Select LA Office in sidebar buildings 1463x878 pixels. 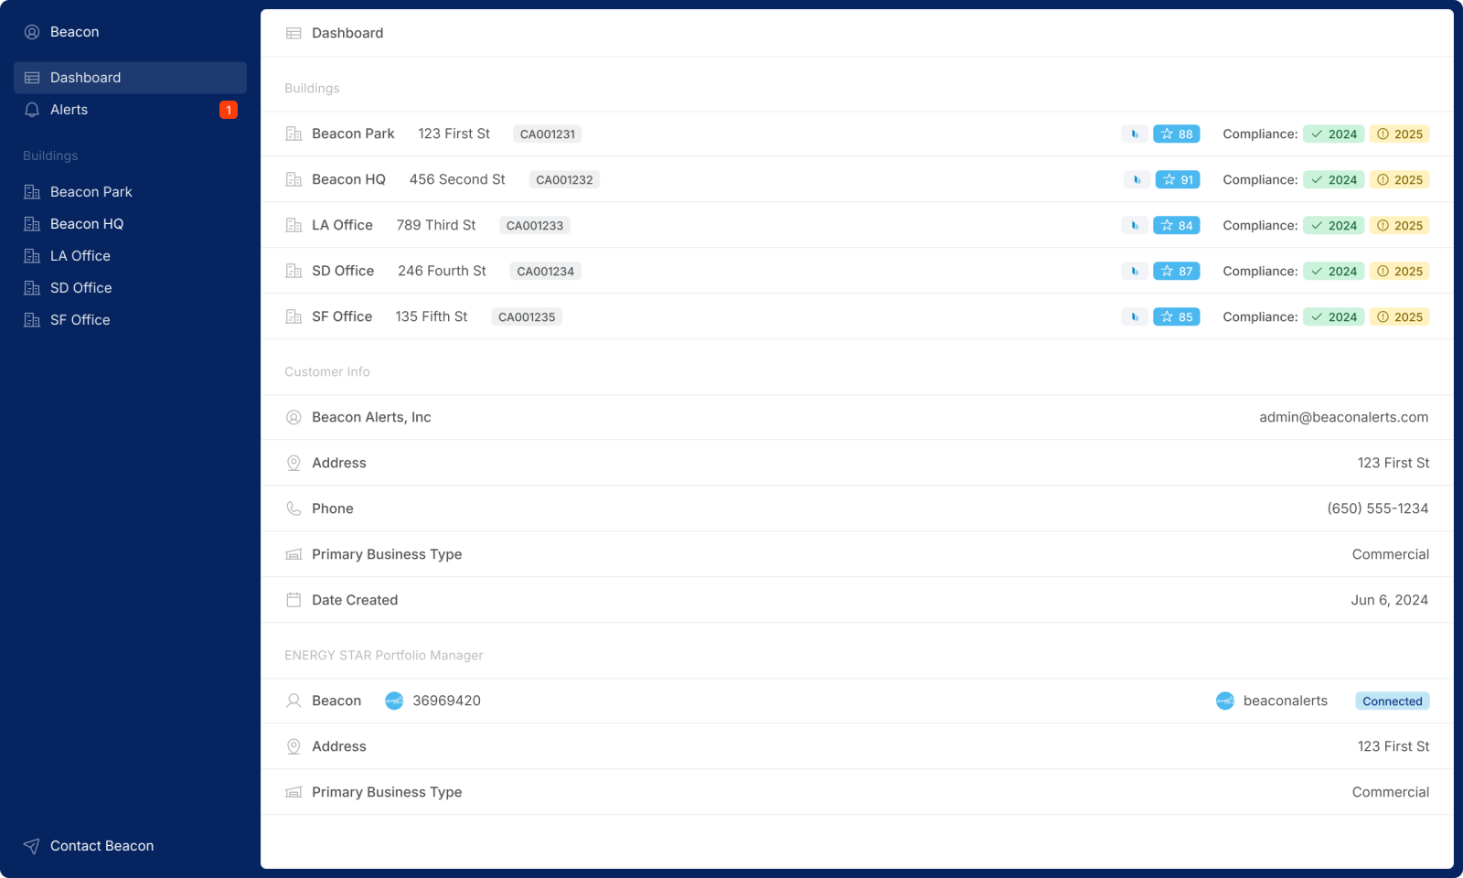(130, 256)
